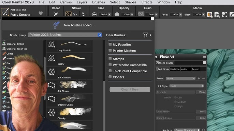This screenshot has height=131, width=234.
Task: Open the Brush Library dropdown
Action: click(x=65, y=35)
